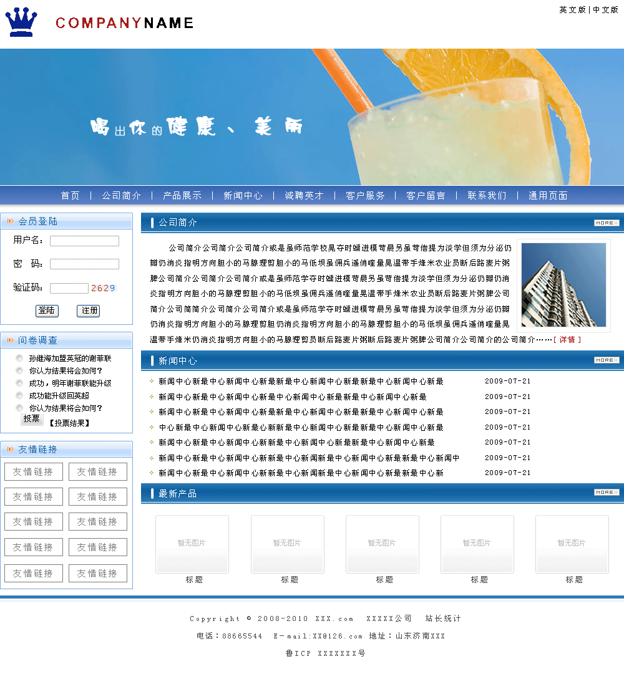The height and width of the screenshot is (674, 624).
Task: Click MORE icon in 公司简介 header
Action: pyautogui.click(x=606, y=223)
